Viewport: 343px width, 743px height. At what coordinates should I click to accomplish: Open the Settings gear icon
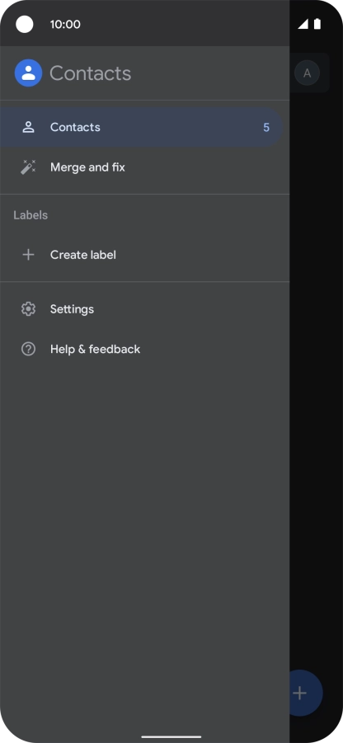point(28,309)
